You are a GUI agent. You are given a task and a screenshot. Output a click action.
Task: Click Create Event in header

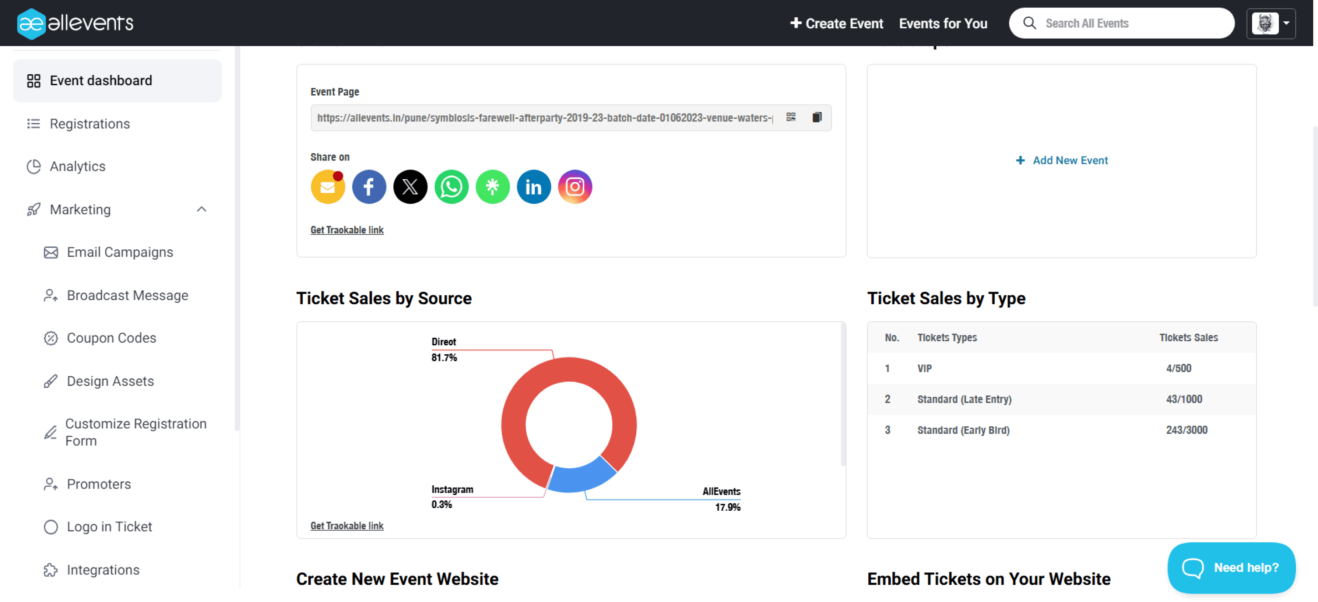837,23
